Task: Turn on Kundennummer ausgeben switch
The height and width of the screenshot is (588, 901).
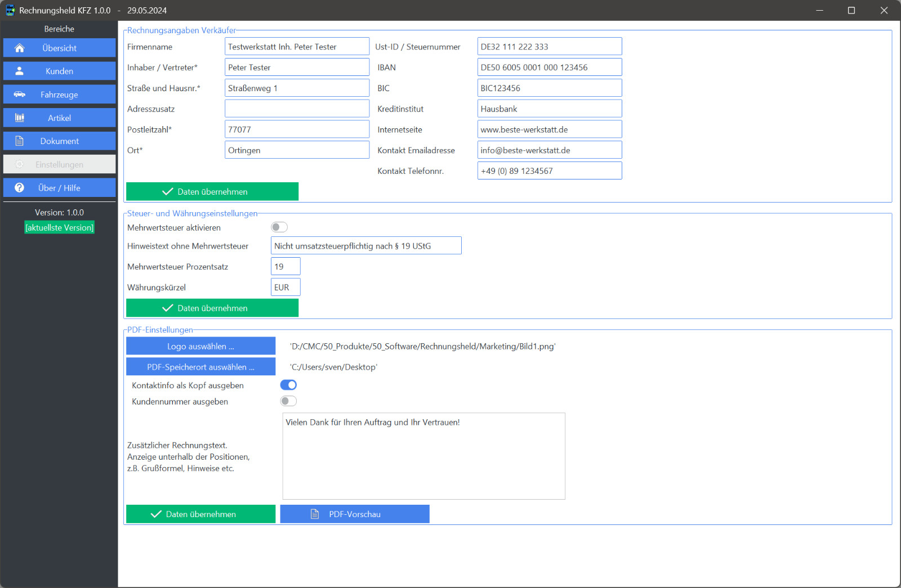Action: pyautogui.click(x=288, y=401)
